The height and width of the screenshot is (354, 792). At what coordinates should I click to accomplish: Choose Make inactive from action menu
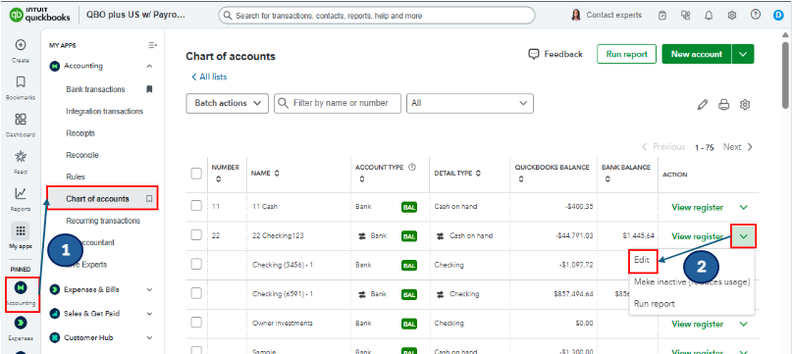tap(692, 281)
